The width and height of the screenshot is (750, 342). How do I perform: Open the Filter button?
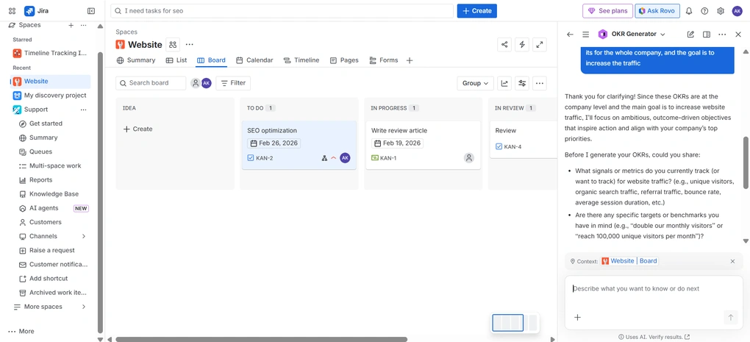(x=233, y=83)
